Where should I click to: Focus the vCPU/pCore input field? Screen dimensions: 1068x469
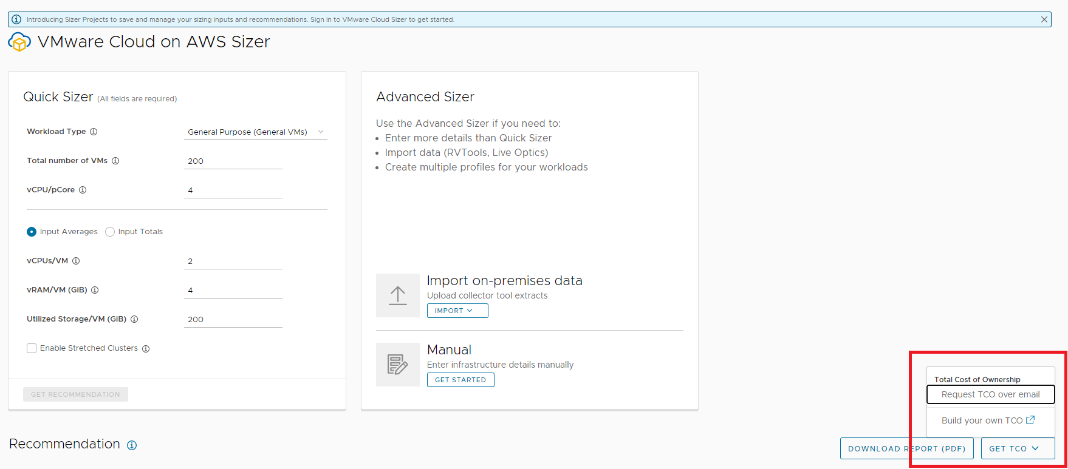click(x=233, y=190)
